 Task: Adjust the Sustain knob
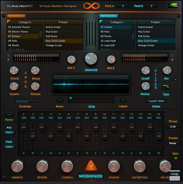coord(14,87)
